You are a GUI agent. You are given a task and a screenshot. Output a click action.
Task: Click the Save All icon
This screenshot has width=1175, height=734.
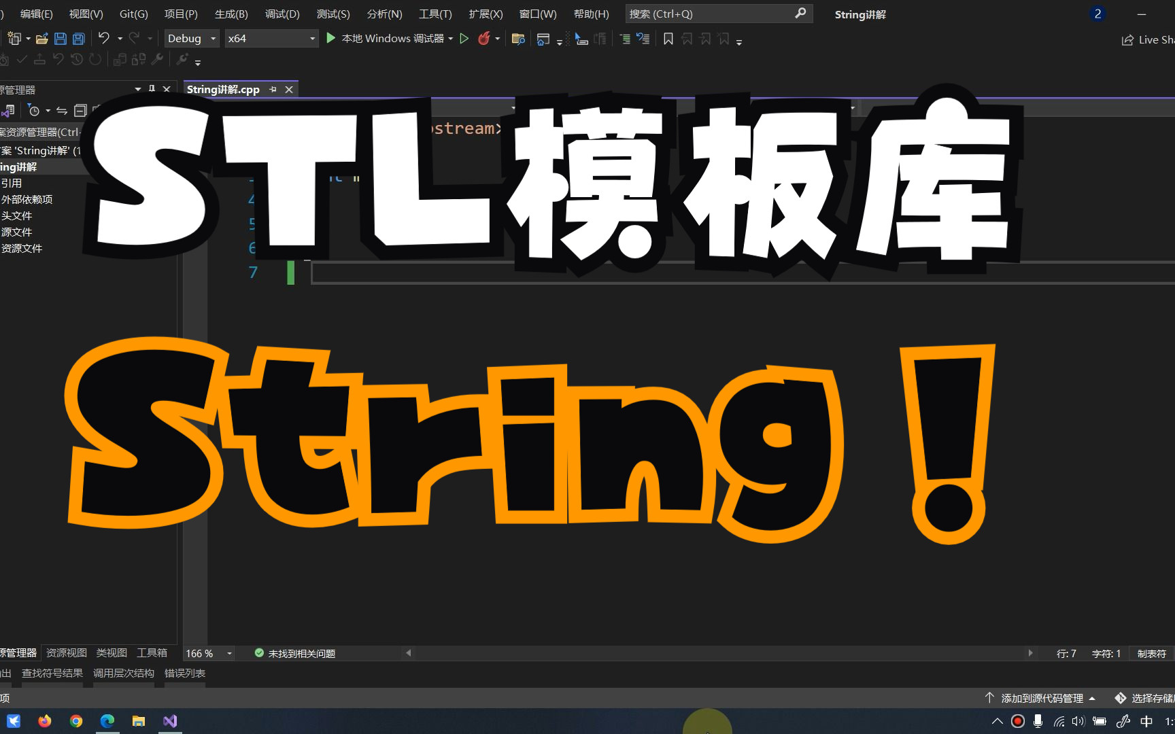click(x=79, y=39)
